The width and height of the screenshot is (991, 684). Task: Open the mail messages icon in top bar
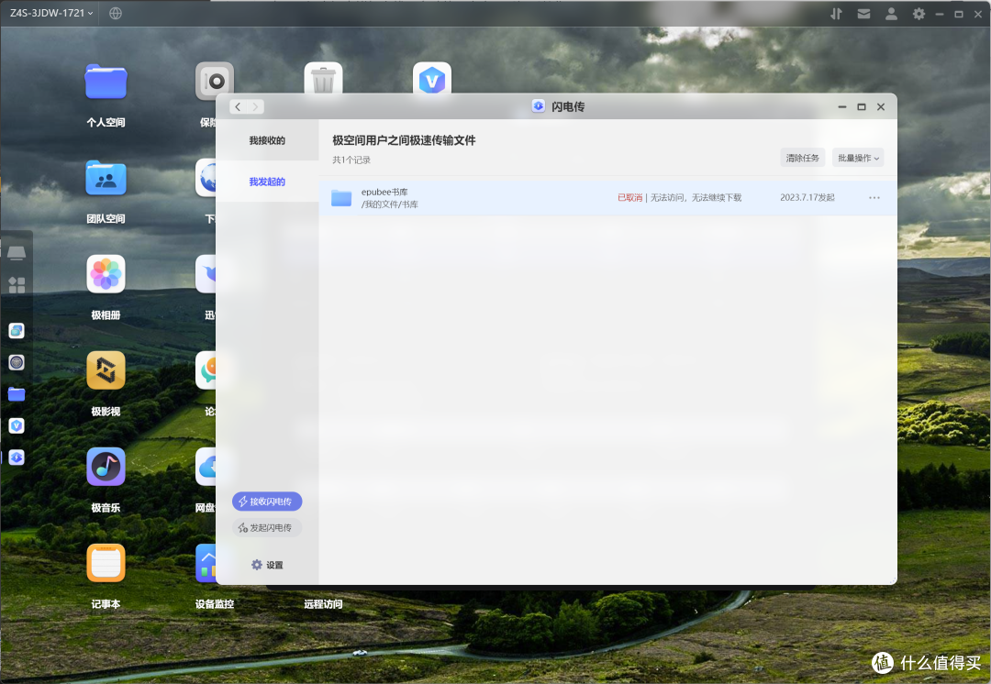click(x=864, y=13)
